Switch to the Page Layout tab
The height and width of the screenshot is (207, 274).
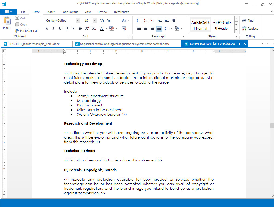pos(70,12)
